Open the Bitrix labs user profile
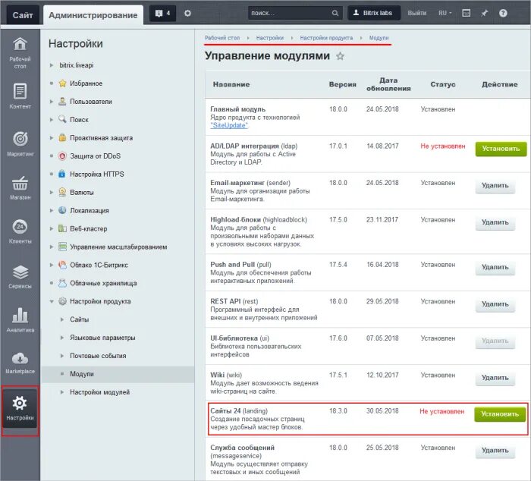Image resolution: width=531 pixels, height=481 pixels. 374,13
